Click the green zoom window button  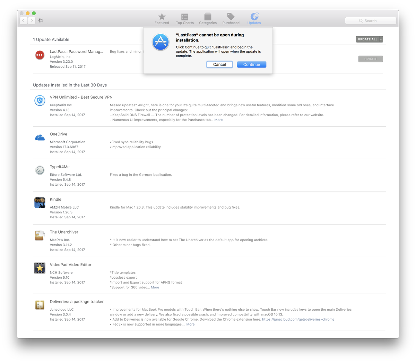[x=34, y=13]
